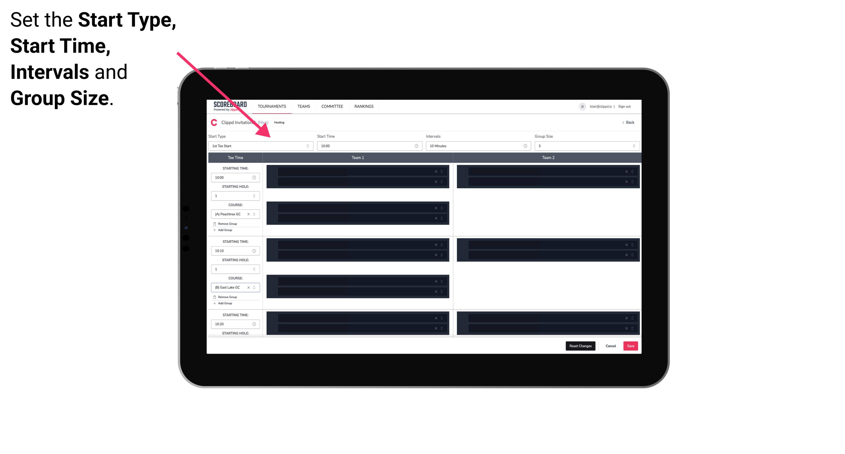
Task: Click the Save button
Action: [631, 346]
